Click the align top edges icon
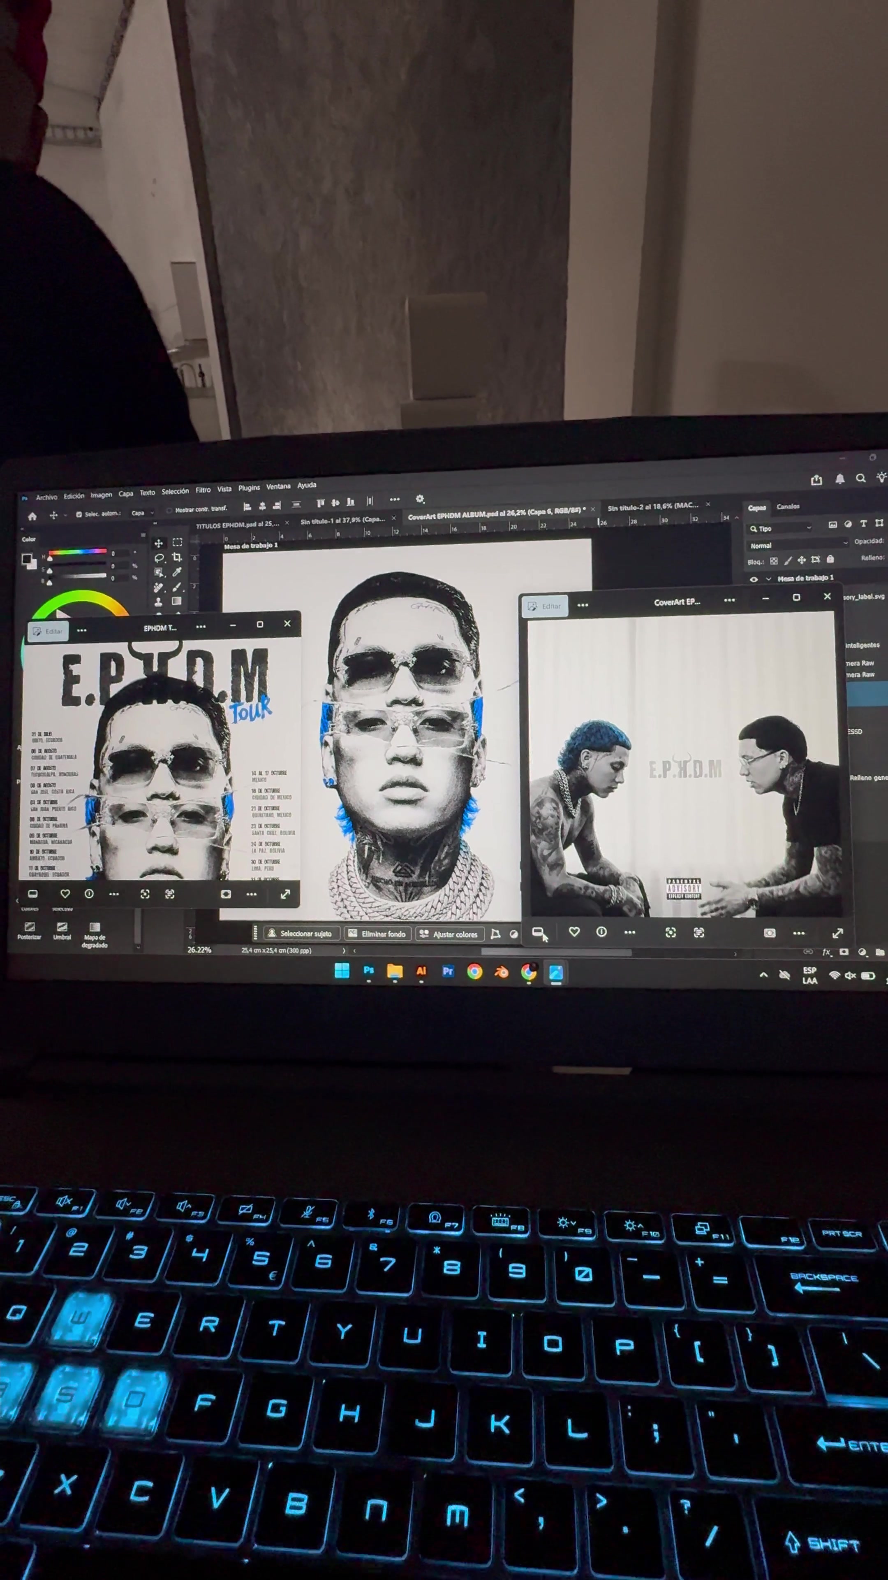The image size is (888, 1580). pos(321,504)
